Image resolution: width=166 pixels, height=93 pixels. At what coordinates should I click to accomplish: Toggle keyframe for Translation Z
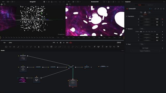tap(163, 25)
